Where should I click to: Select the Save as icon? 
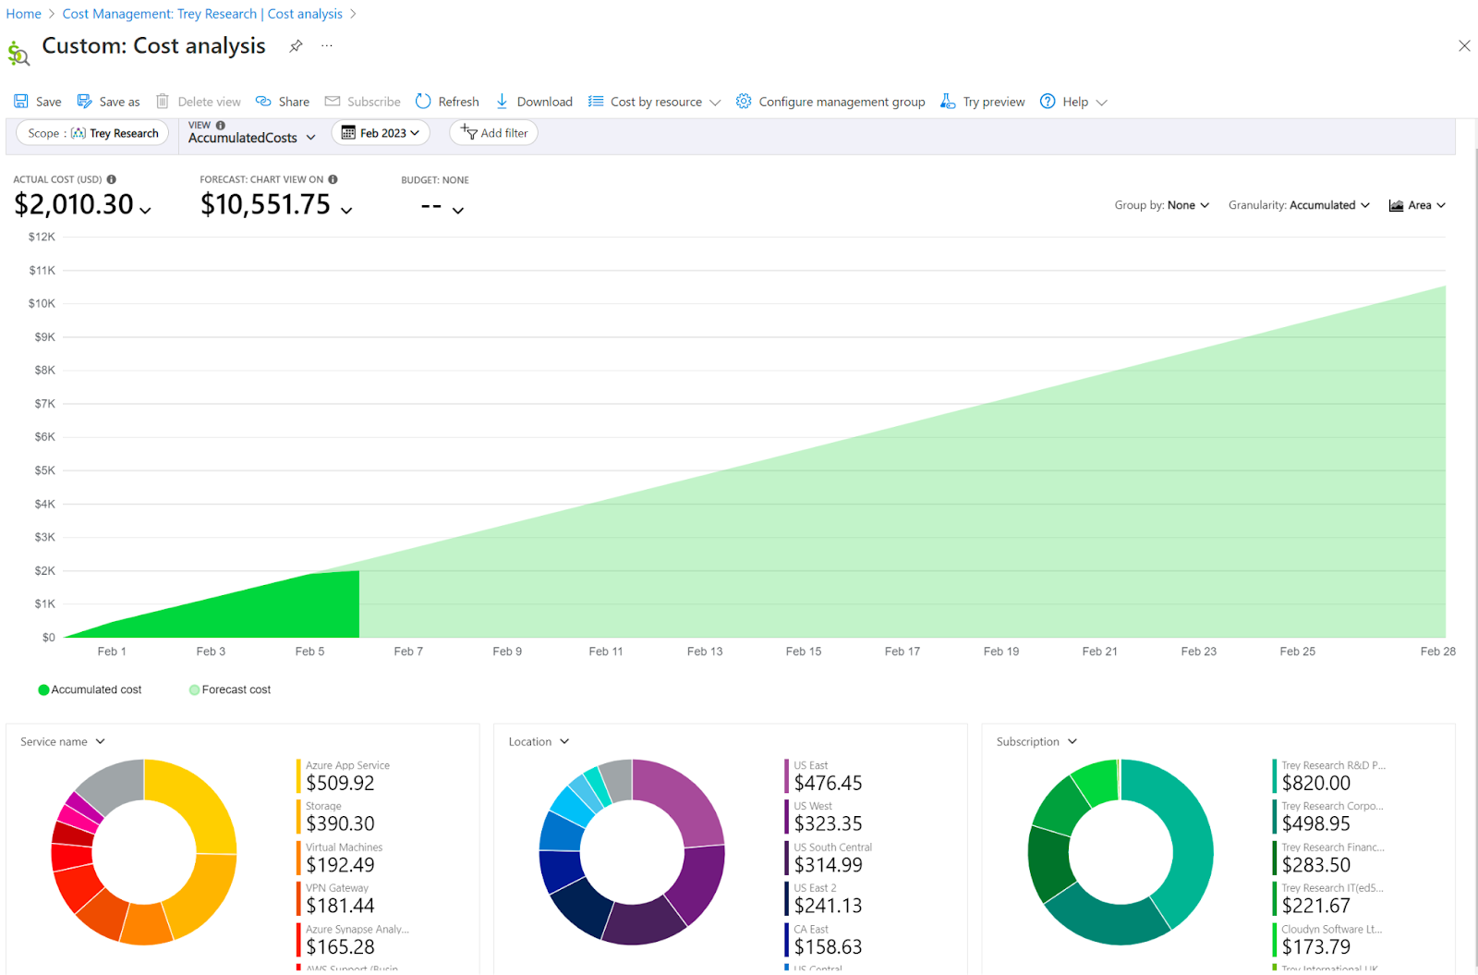[x=84, y=101]
